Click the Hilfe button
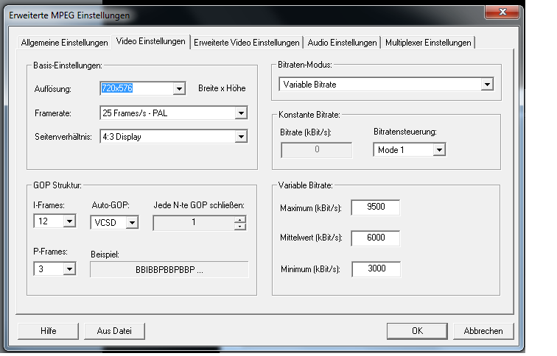This screenshot has width=557, height=356. click(x=48, y=331)
